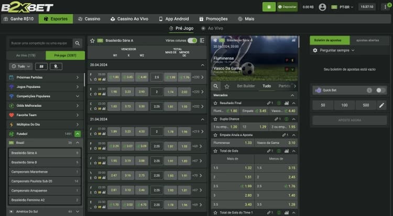This screenshot has width=393, height=216.
Task: Favorite the Dupla Chance market star
Action: pos(215,119)
